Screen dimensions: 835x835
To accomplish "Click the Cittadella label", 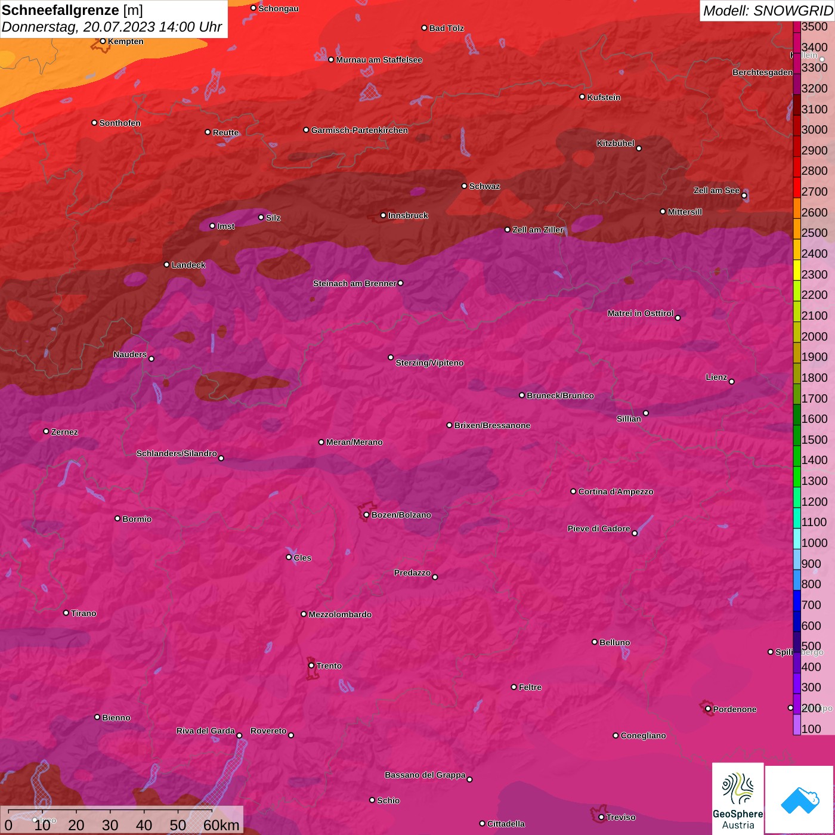I will coord(506,824).
